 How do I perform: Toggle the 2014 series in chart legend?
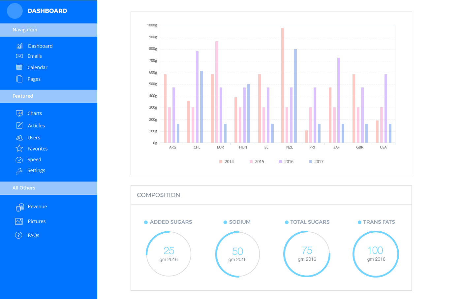coord(227,162)
